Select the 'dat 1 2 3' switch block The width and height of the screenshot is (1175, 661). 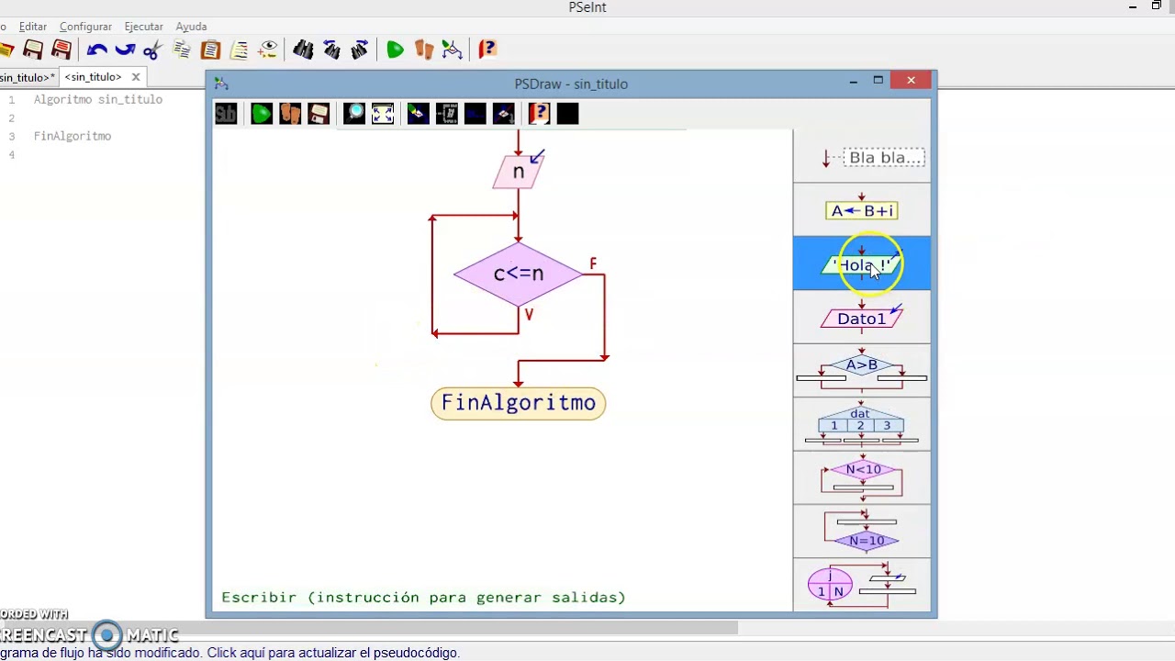point(862,424)
